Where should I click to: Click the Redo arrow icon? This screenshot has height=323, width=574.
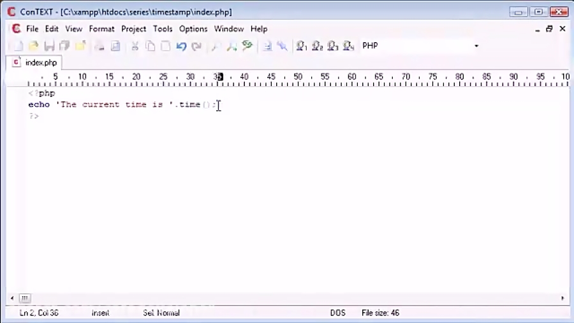pyautogui.click(x=196, y=46)
